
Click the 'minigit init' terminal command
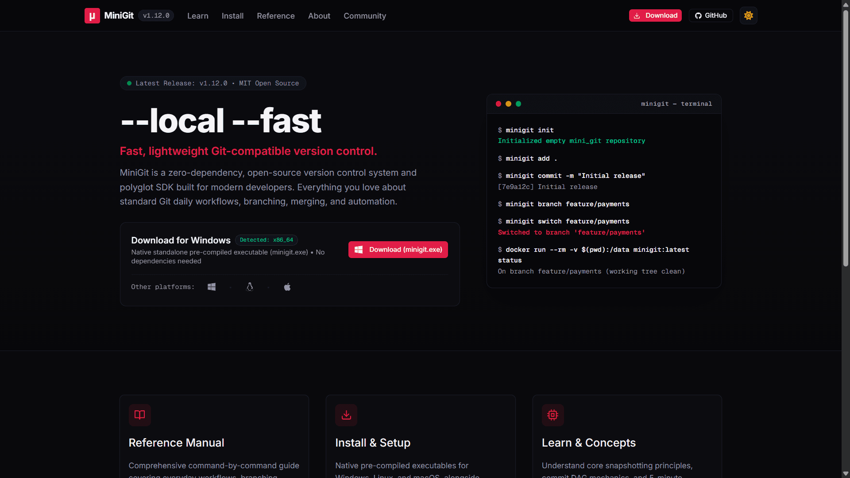click(526, 130)
